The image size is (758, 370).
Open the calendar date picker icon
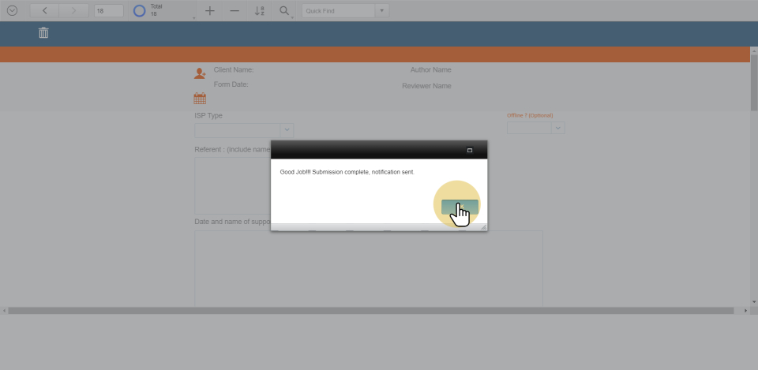click(x=200, y=99)
